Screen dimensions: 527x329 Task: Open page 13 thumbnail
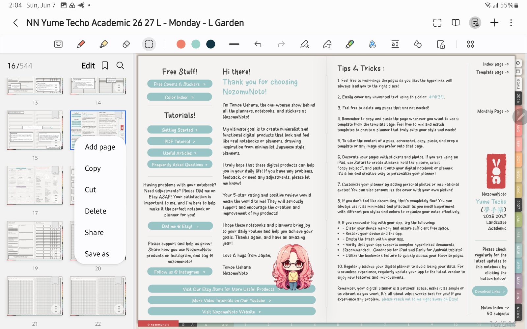(35, 86)
